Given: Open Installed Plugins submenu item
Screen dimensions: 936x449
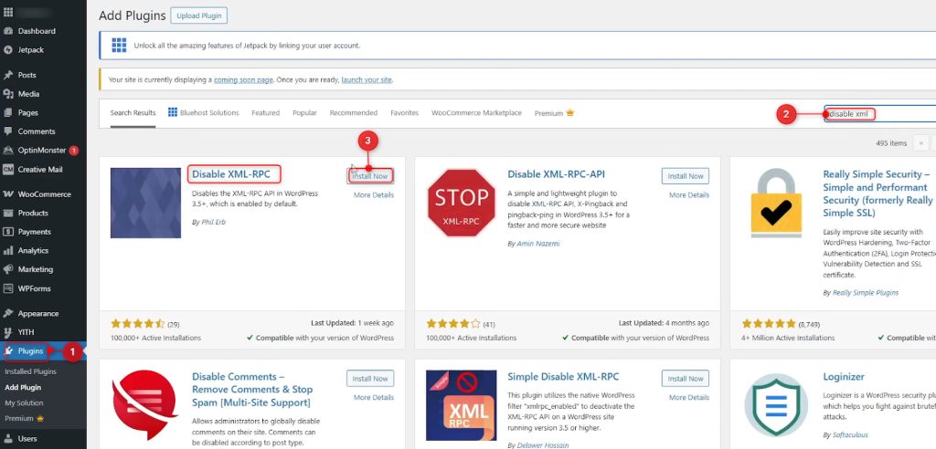Looking at the screenshot, I should (x=30, y=371).
